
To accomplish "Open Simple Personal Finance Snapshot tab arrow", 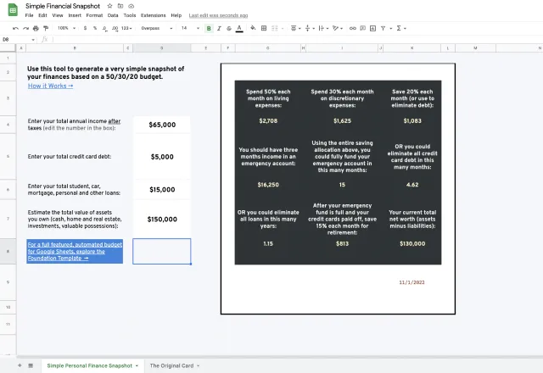I will pyautogui.click(x=137, y=365).
